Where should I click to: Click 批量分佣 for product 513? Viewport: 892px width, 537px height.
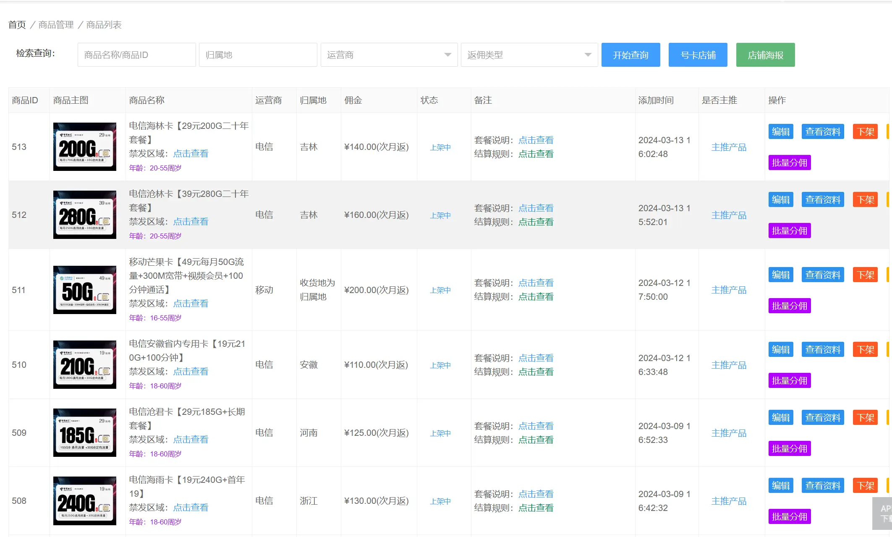(x=789, y=162)
